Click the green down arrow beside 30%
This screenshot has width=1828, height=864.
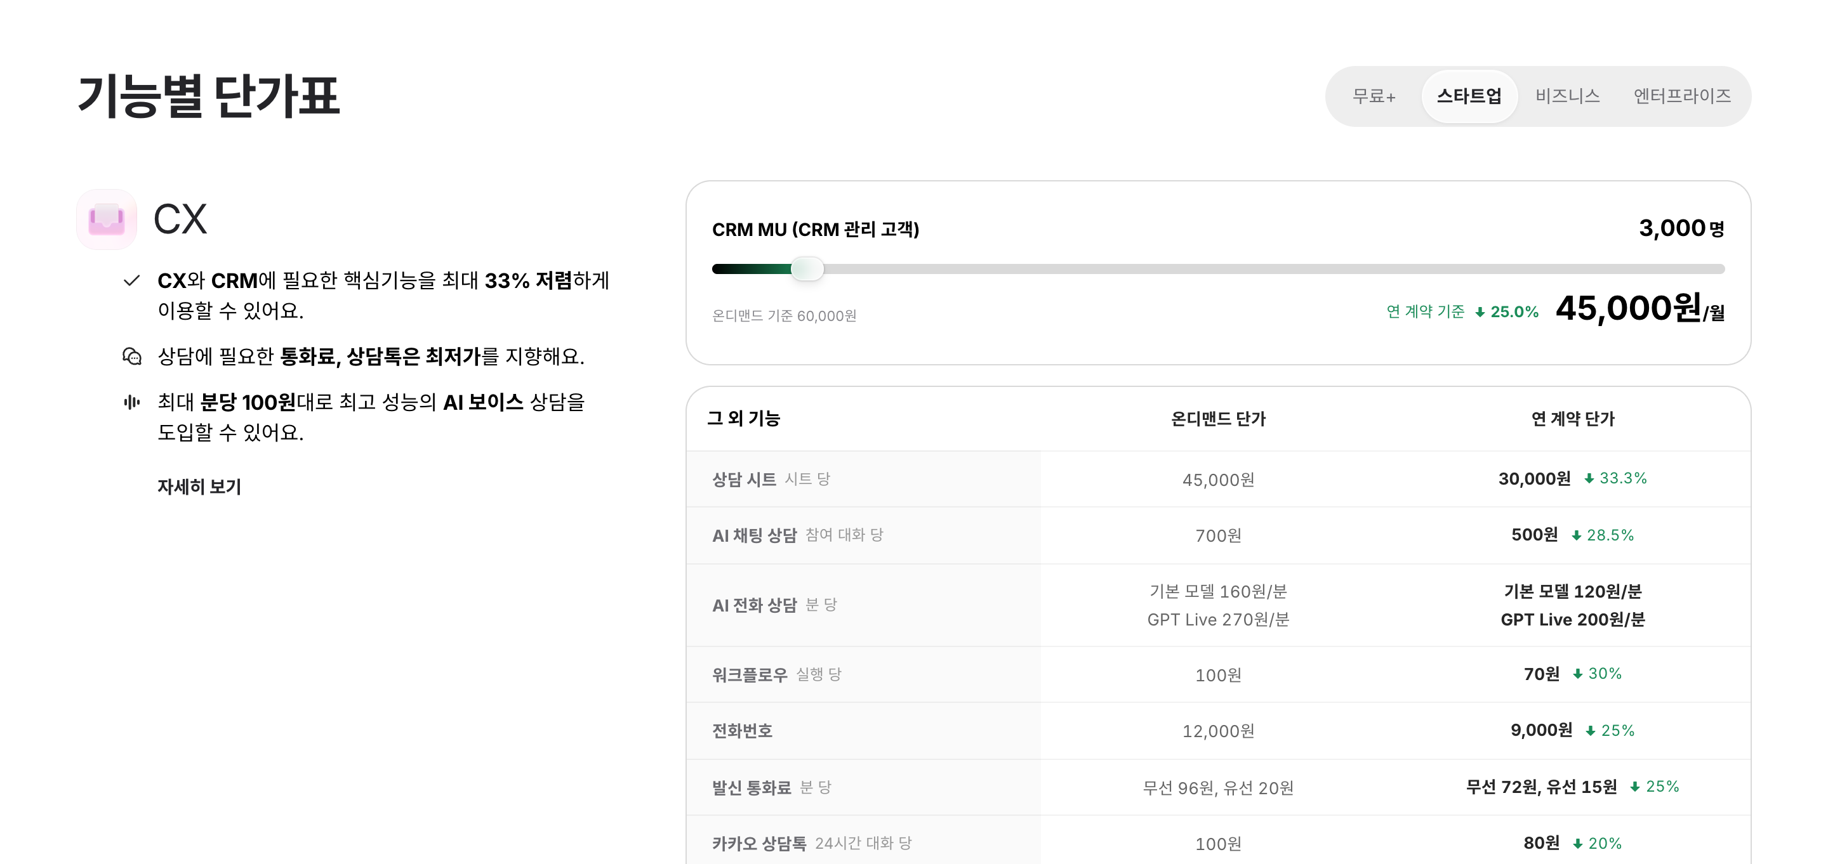1577,674
